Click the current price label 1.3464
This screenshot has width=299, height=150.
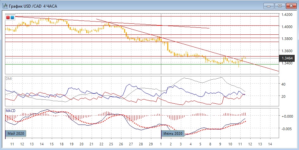287,58
